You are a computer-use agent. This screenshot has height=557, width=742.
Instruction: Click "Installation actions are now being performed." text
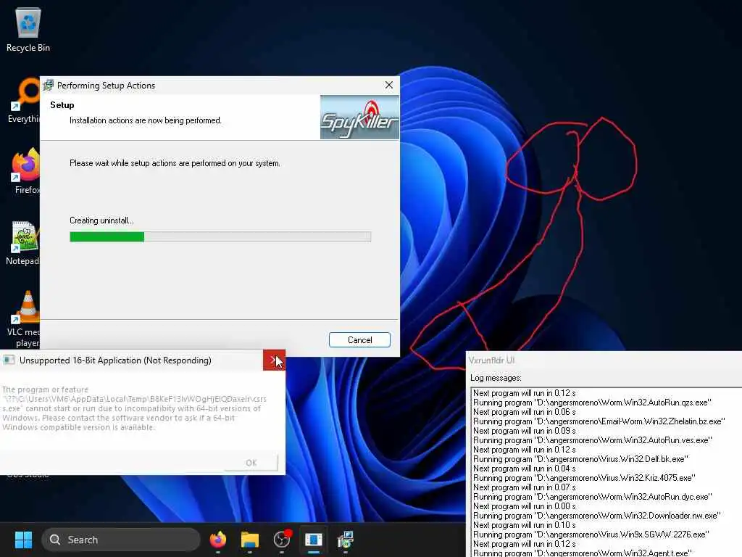[145, 120]
